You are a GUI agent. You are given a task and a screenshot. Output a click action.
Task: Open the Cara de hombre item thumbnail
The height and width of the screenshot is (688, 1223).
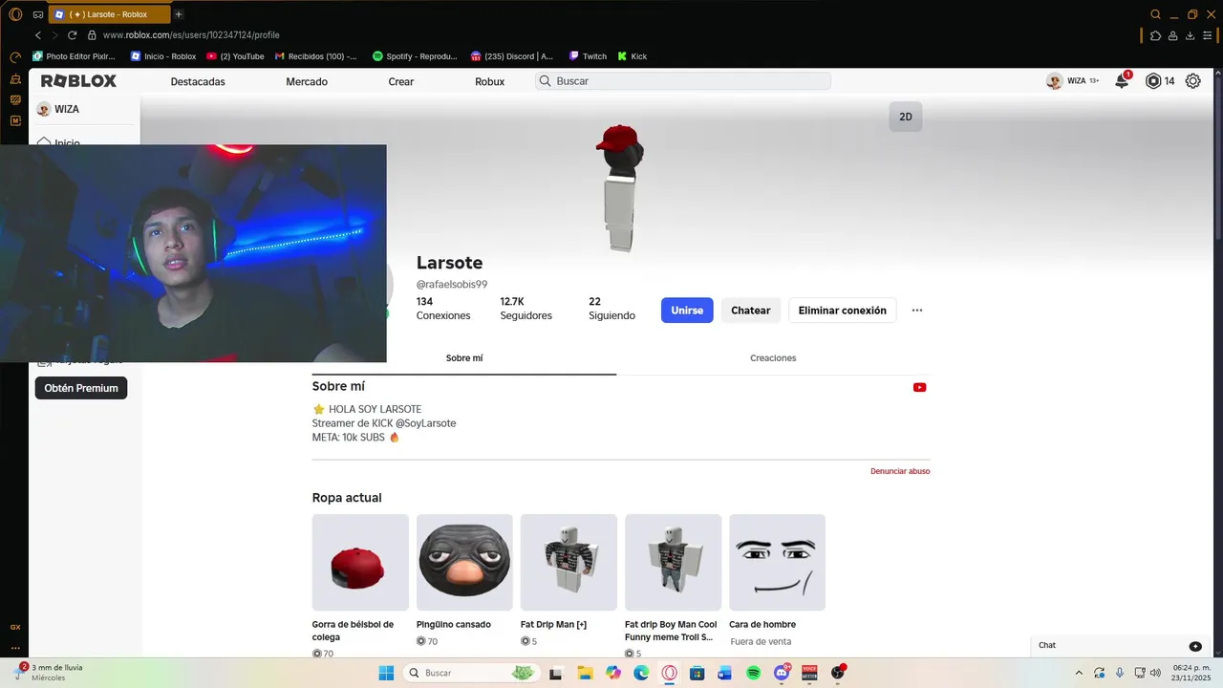tap(777, 563)
